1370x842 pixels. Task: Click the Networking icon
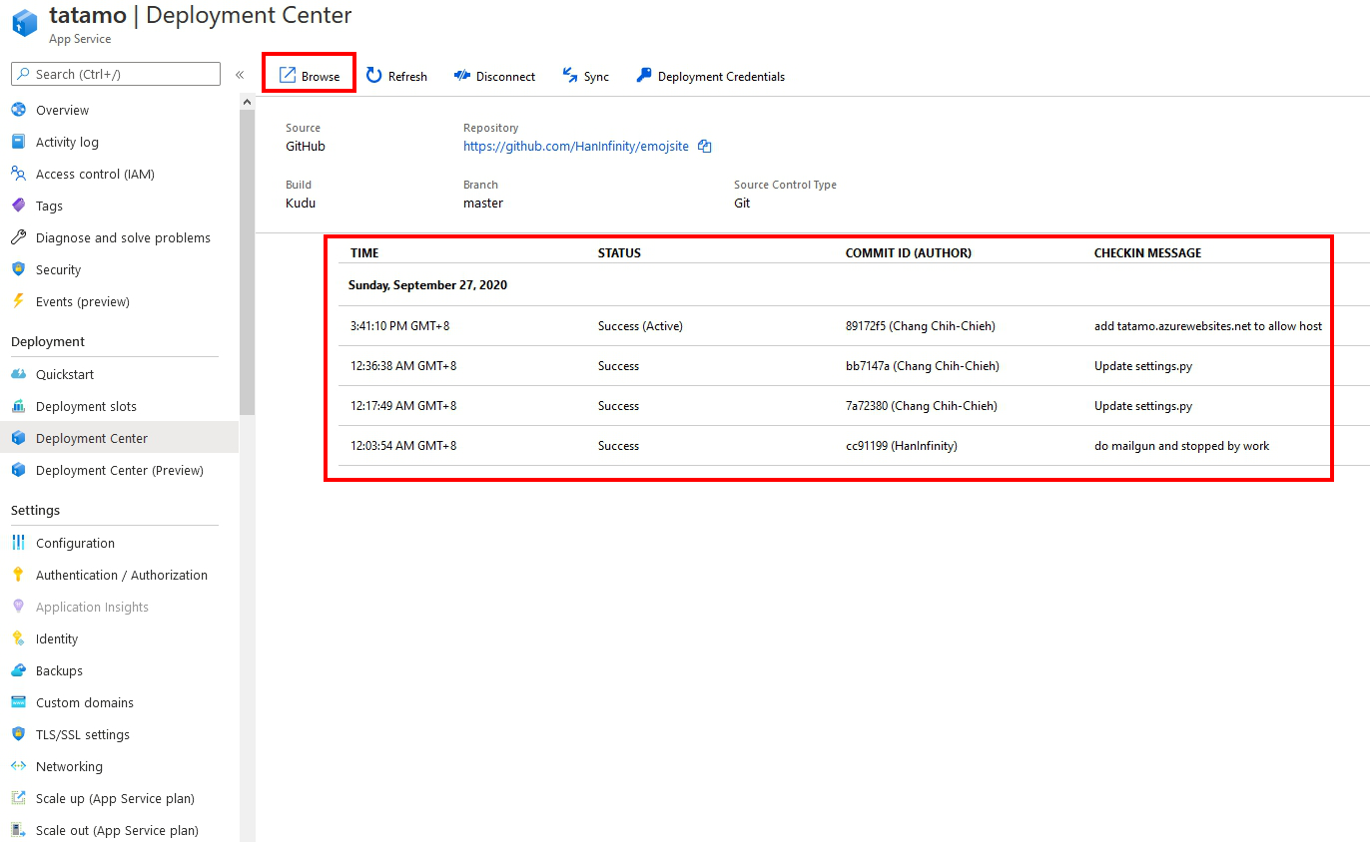[18, 766]
